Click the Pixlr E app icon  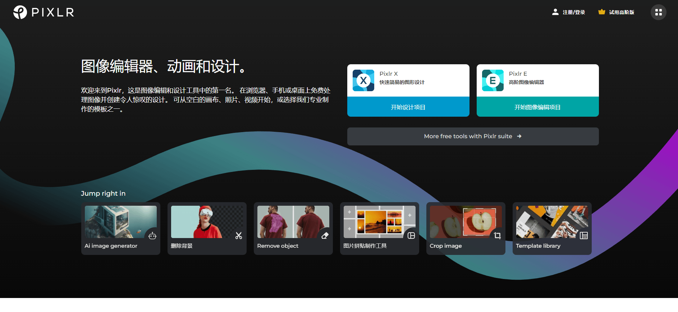pos(493,80)
